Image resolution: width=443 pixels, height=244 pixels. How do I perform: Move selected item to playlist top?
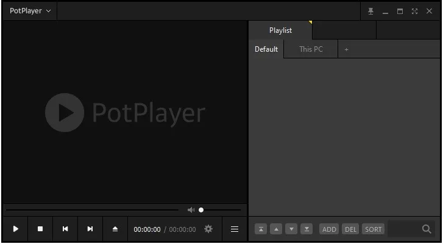pos(261,229)
